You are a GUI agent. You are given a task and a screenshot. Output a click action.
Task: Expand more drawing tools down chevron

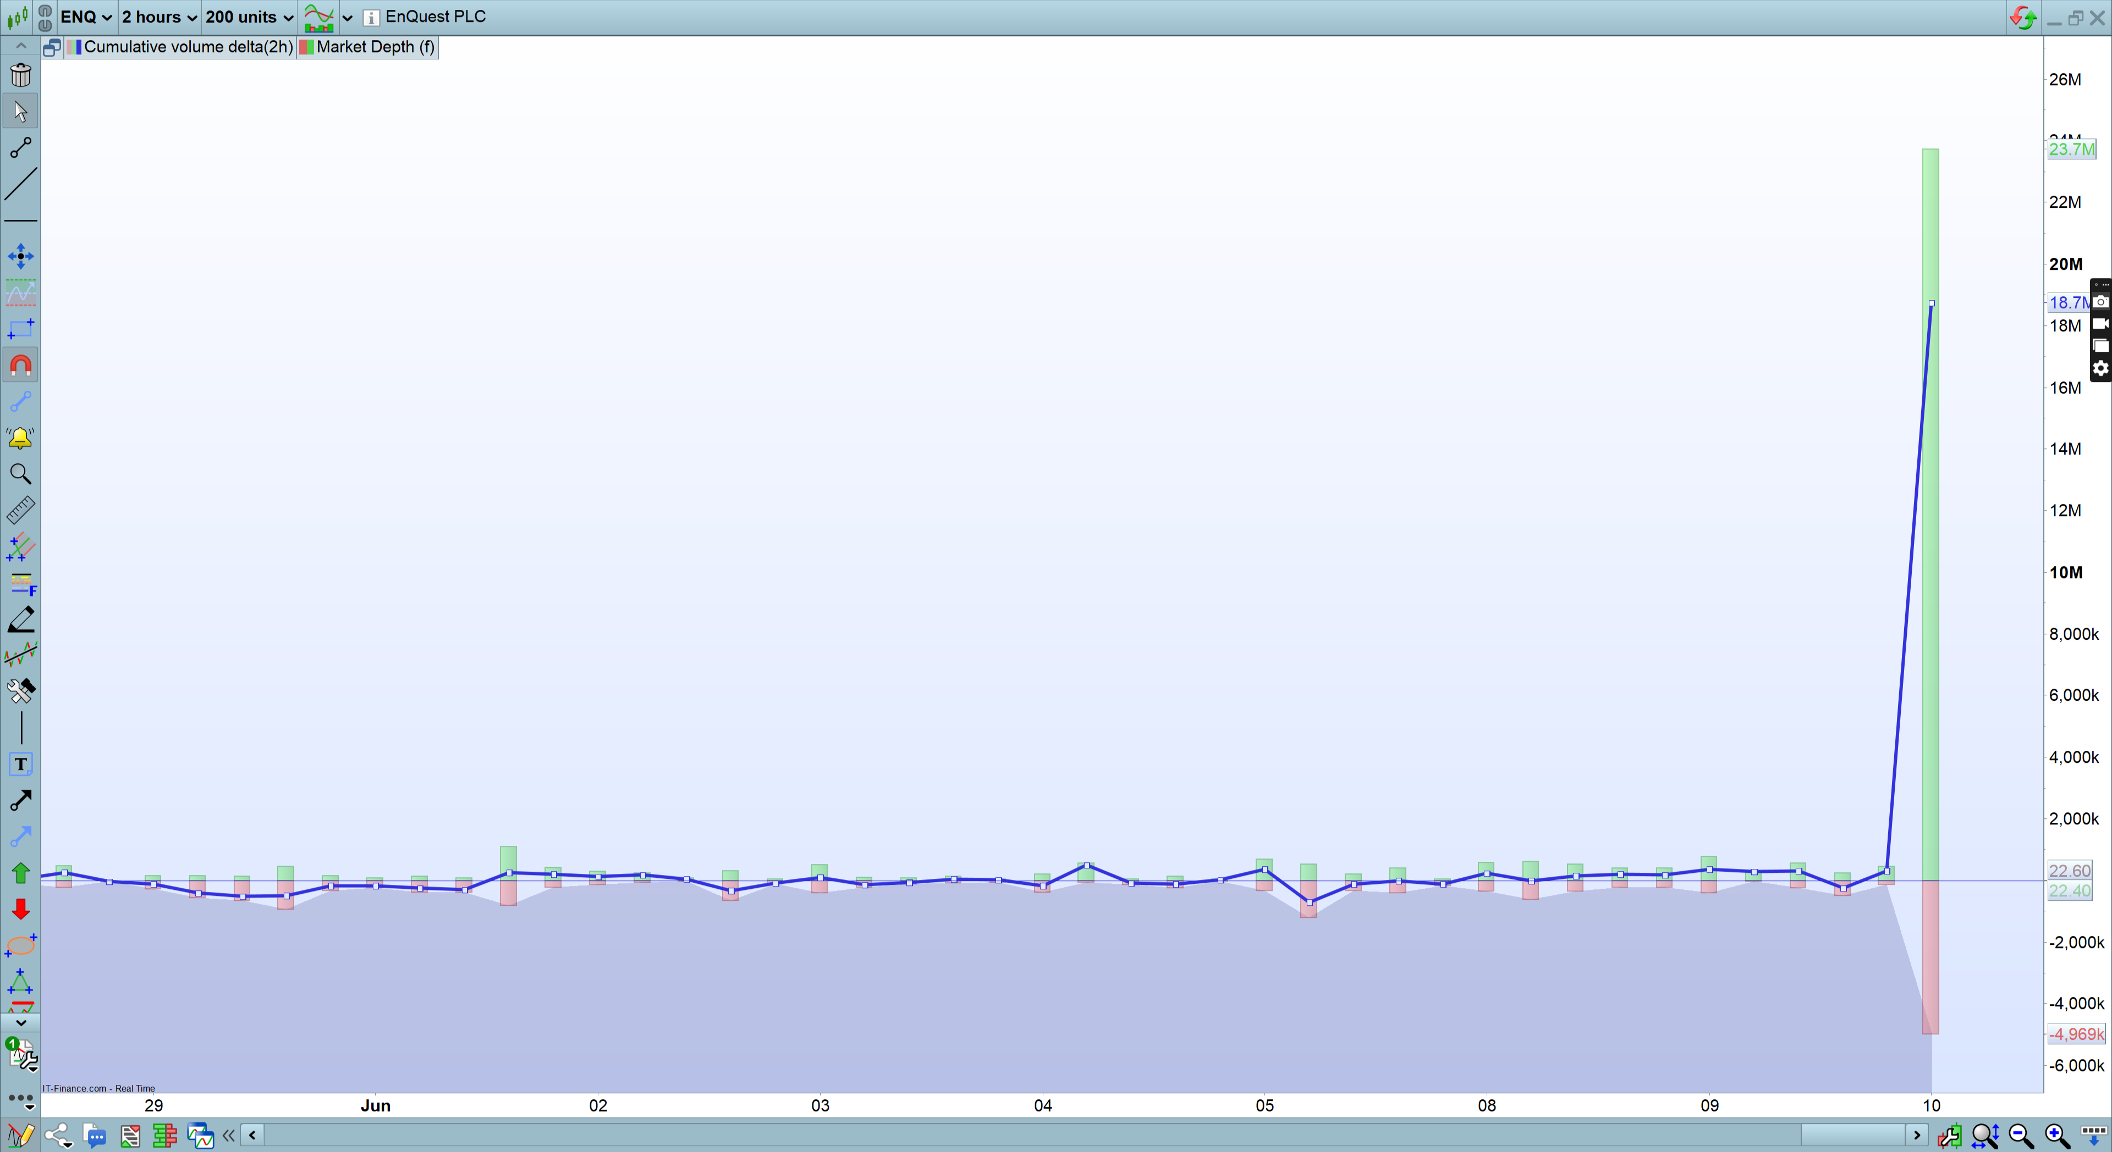click(20, 1022)
